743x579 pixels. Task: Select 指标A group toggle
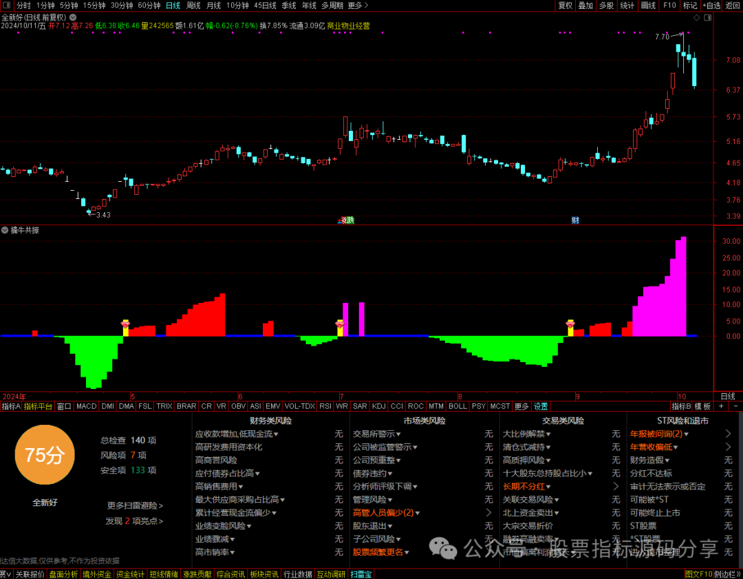(11, 406)
